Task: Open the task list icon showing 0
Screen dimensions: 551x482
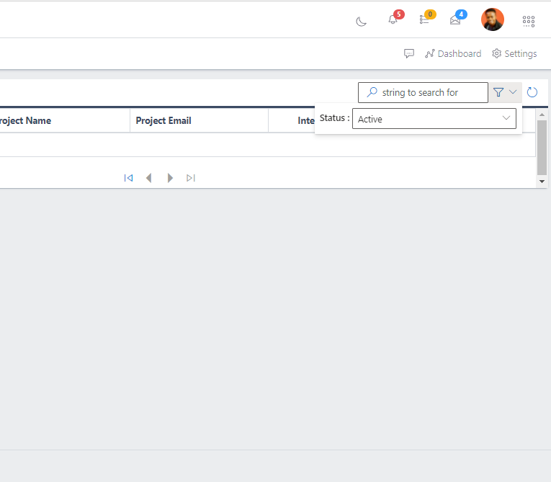Action: (x=424, y=20)
